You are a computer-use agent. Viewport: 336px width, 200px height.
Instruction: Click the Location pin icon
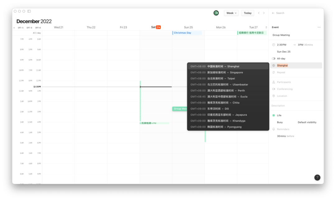point(274,96)
